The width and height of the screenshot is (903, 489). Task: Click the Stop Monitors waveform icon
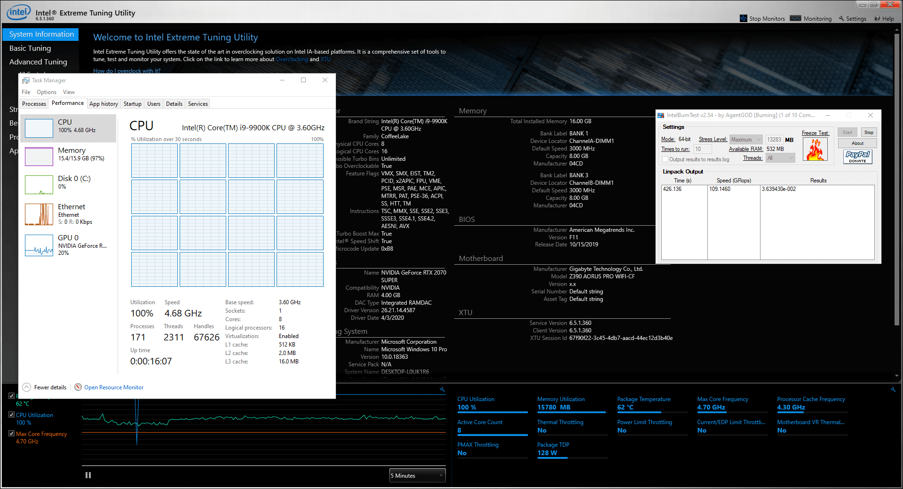743,18
